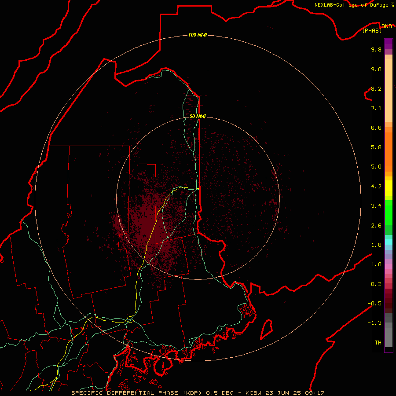Image resolution: width=396 pixels, height=396 pixels.
Task: Click the 5.0 scale value
Action: coord(376,167)
